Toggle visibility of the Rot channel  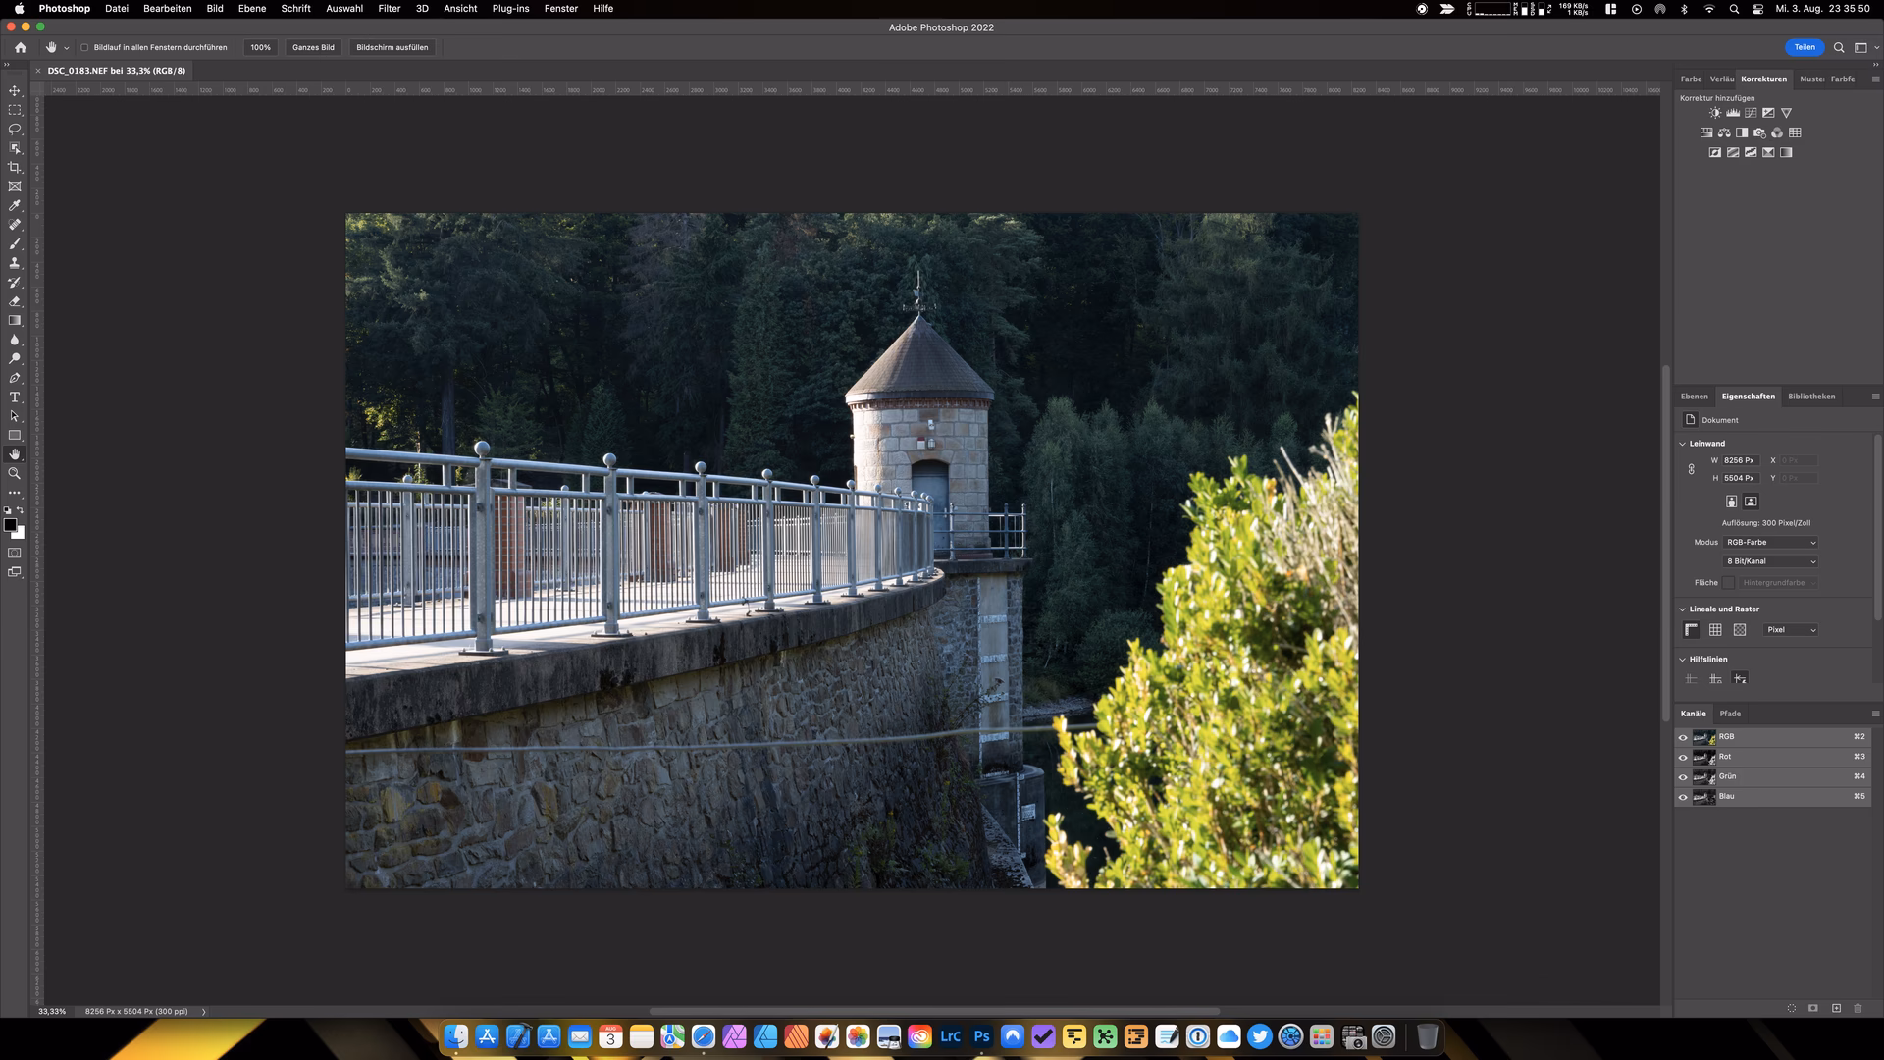coord(1684,757)
